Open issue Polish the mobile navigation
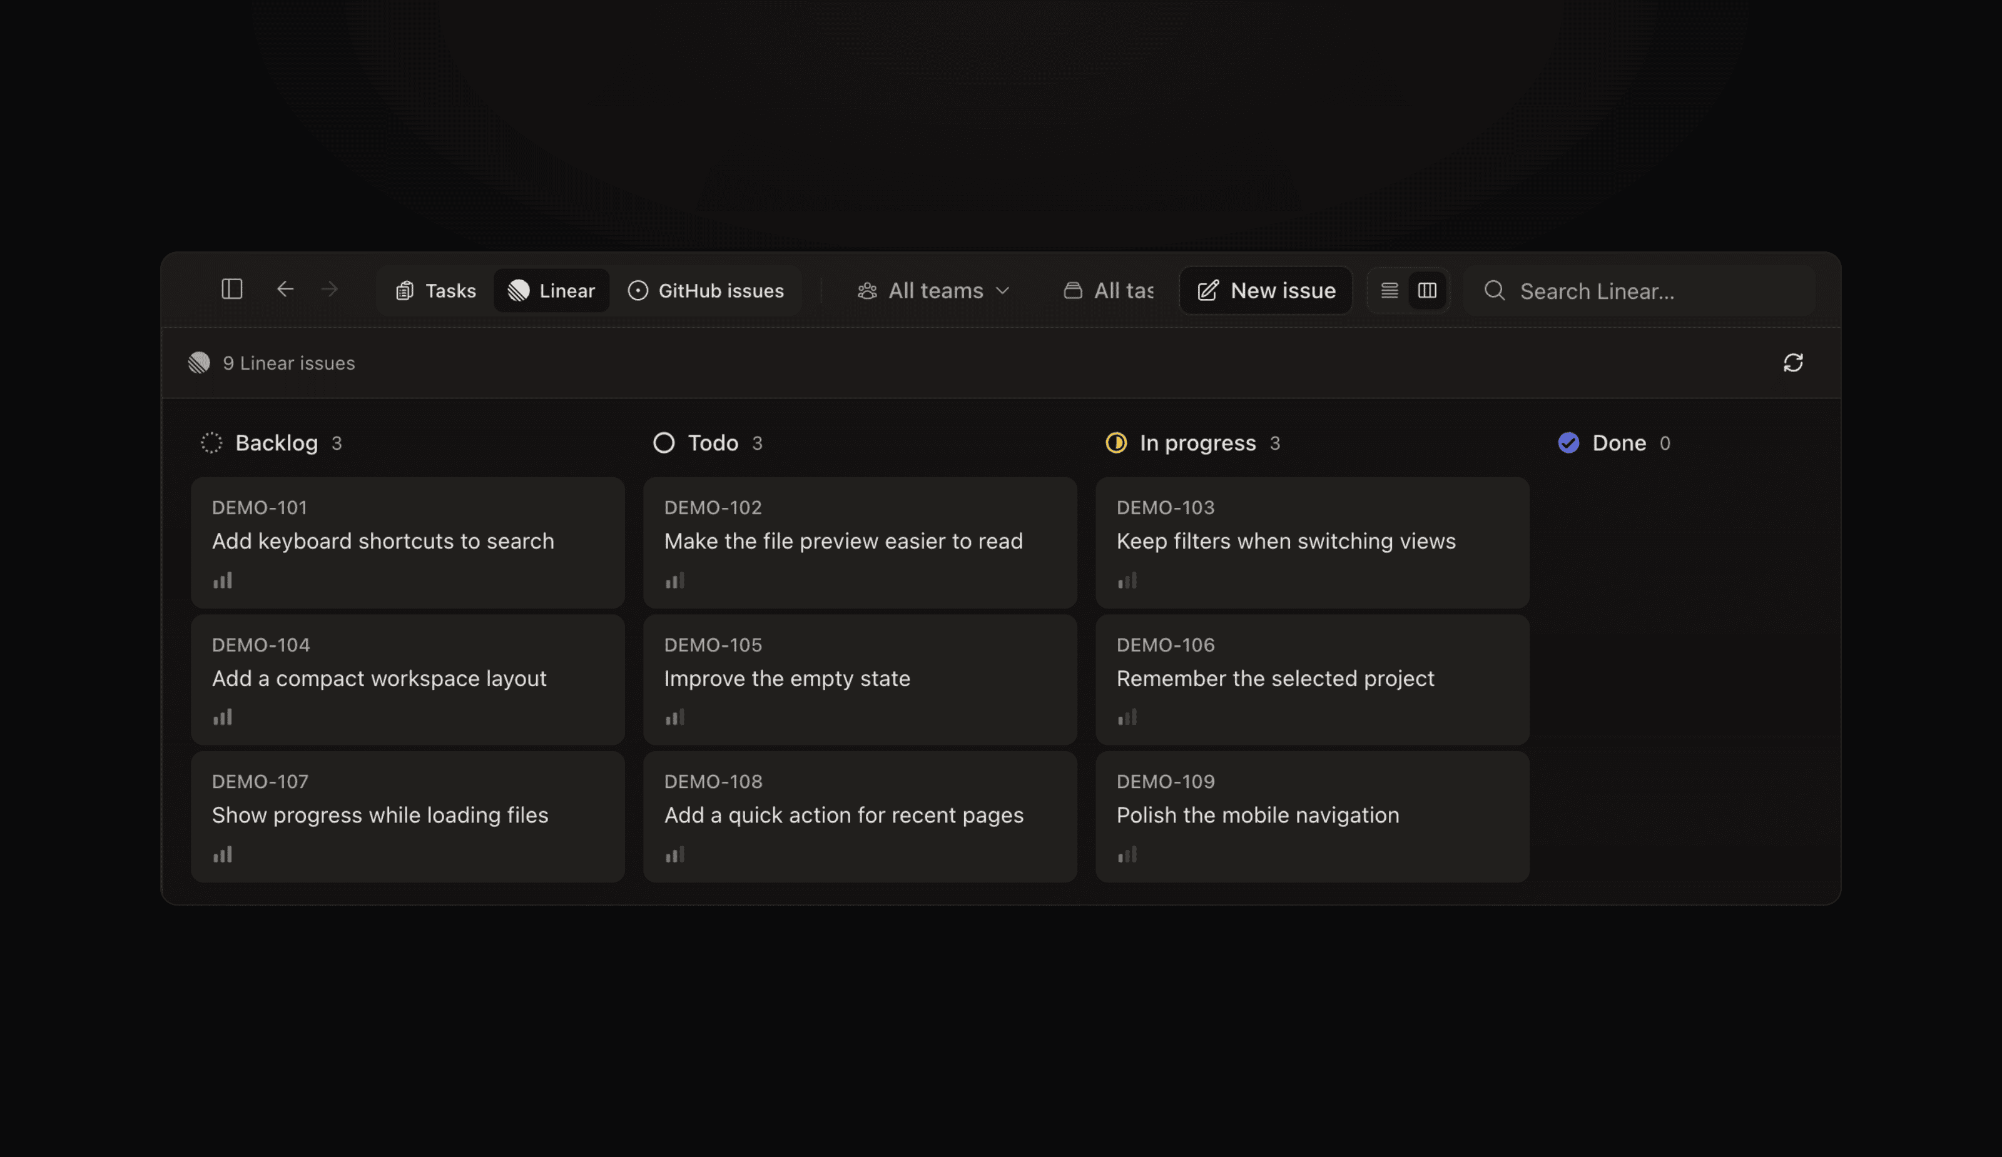The width and height of the screenshot is (2002, 1157). pos(1313,817)
